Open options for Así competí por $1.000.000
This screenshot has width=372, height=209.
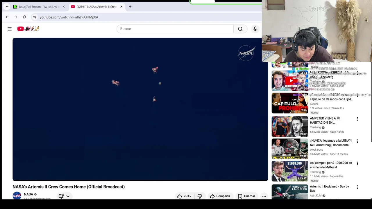(357, 163)
